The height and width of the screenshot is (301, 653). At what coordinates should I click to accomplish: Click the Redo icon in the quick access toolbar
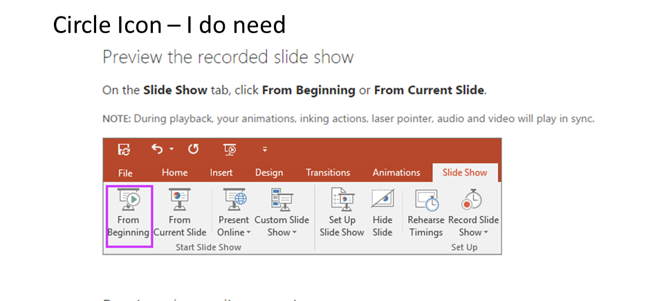coord(193,149)
